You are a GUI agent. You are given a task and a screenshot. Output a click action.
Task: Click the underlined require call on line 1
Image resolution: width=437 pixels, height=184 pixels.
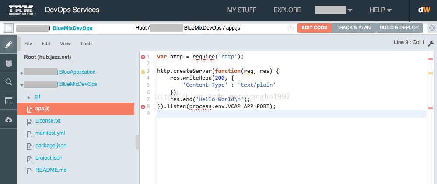coord(203,57)
